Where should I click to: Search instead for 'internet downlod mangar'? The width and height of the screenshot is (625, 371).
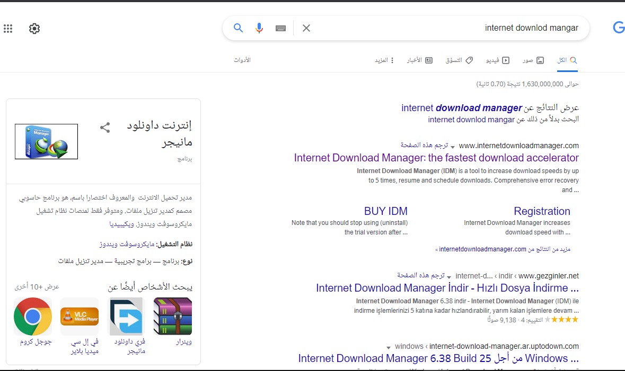pos(471,120)
